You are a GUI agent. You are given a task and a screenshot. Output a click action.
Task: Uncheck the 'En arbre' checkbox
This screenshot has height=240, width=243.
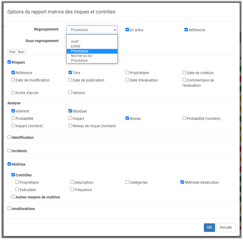point(127,30)
